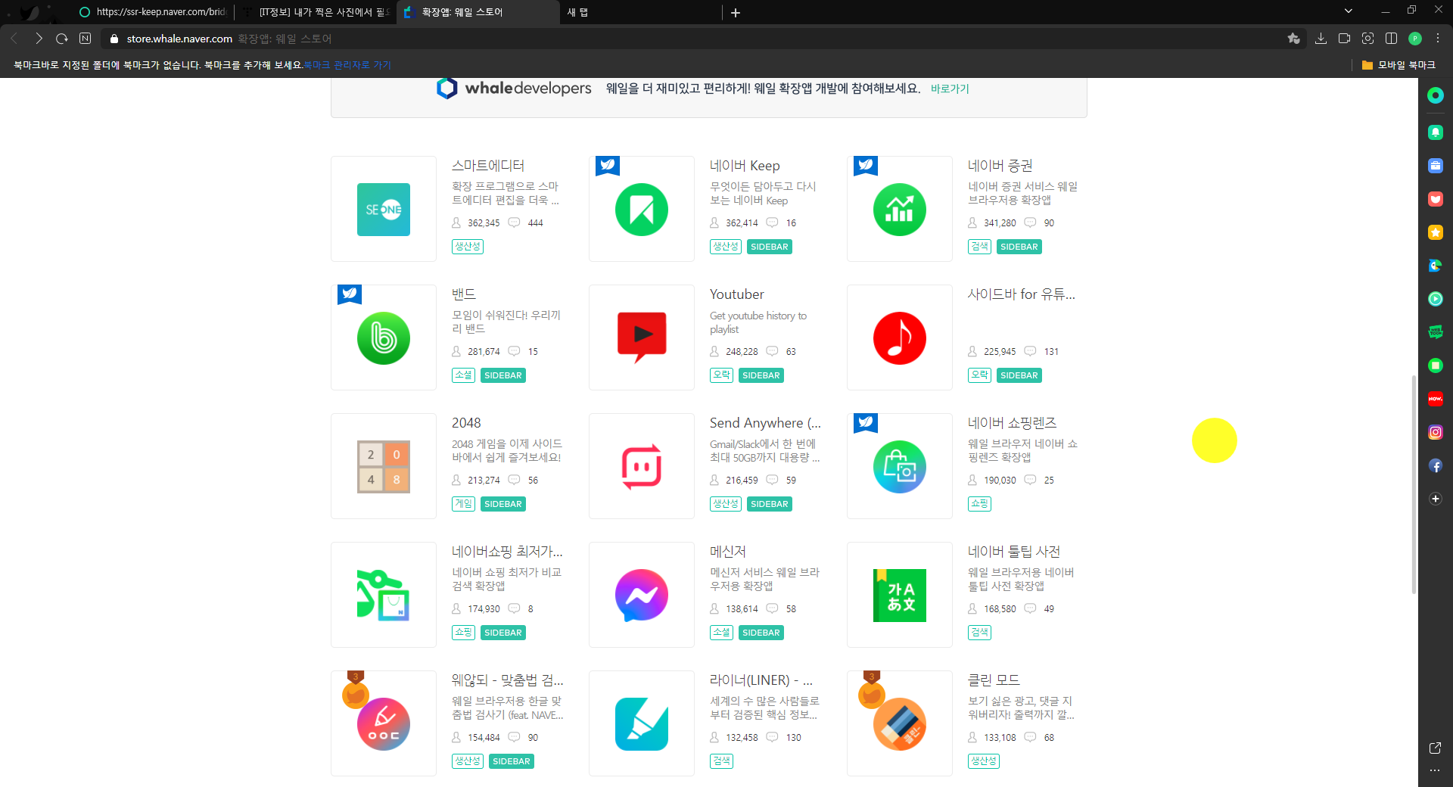Open the 네이버 증권 chart icon
Viewport: 1453px width, 787px height.
pyautogui.click(x=900, y=210)
